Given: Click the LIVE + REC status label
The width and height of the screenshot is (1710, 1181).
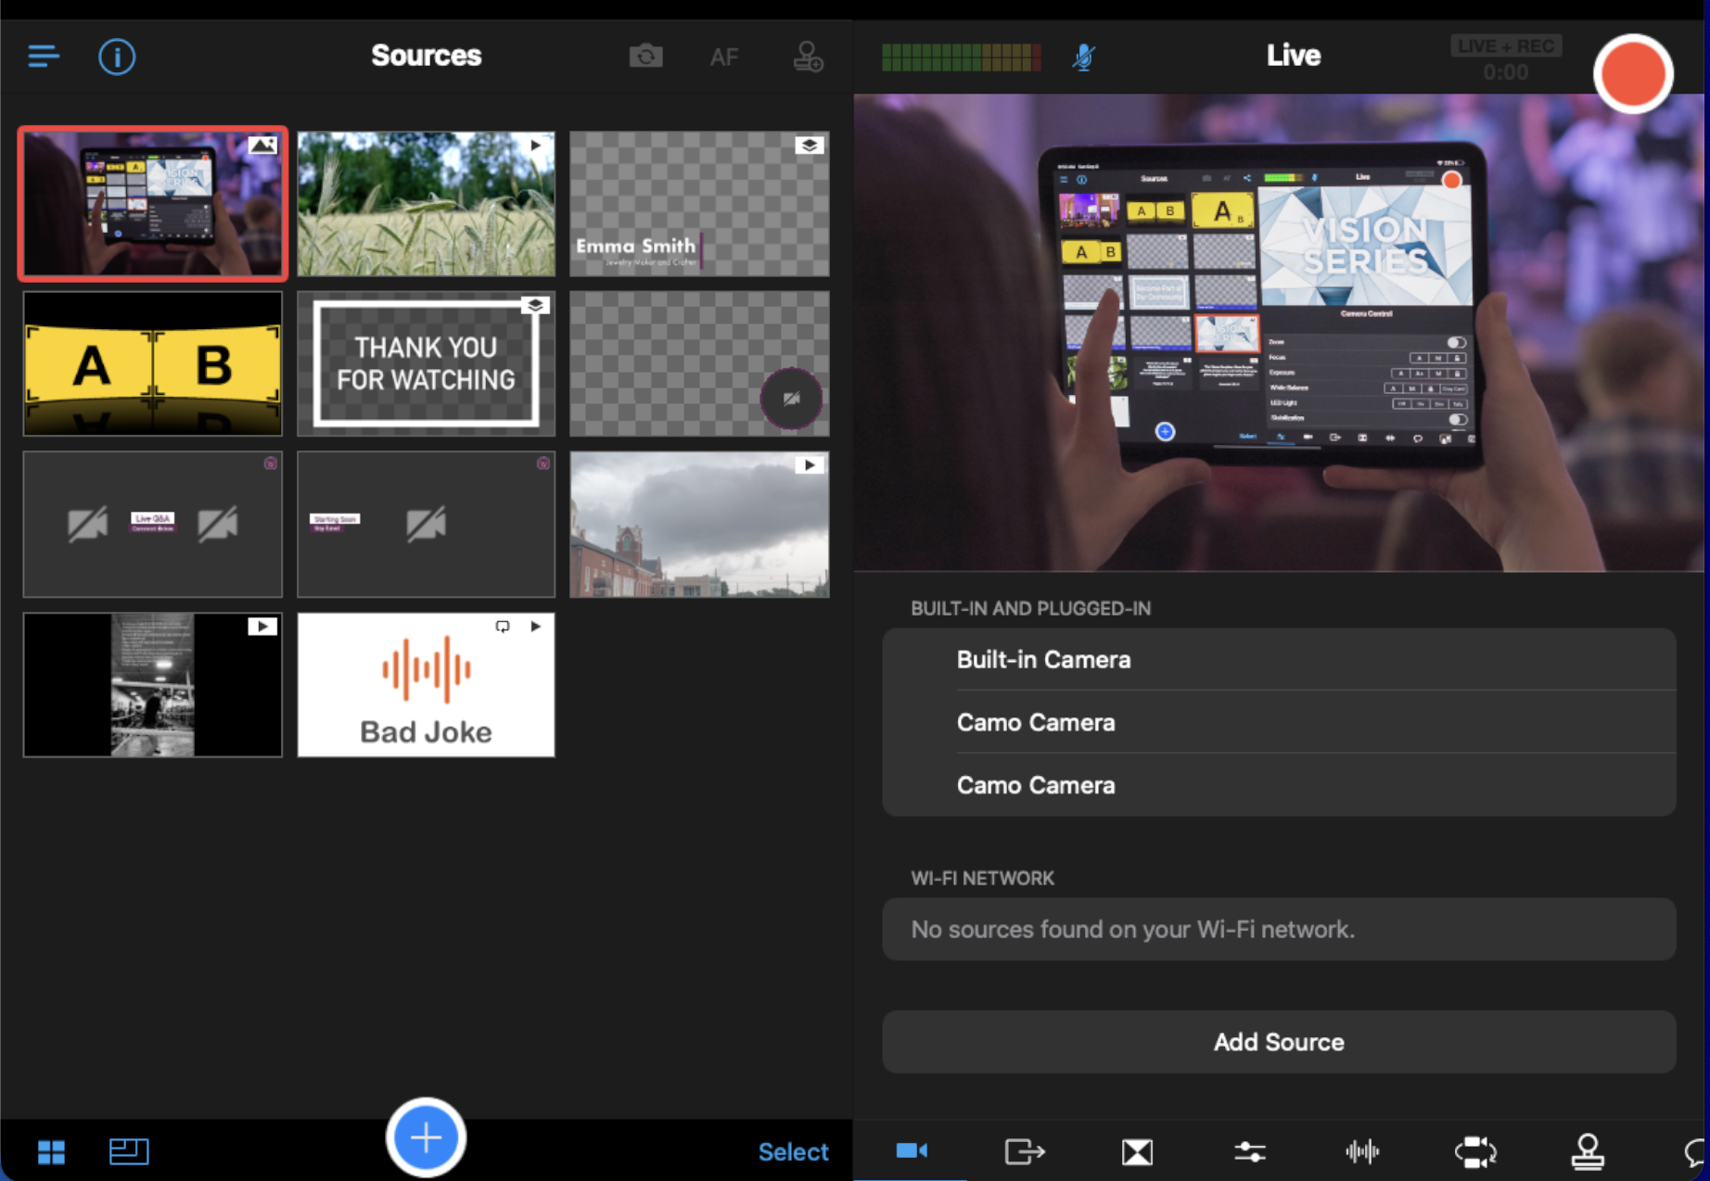Looking at the screenshot, I should click(x=1506, y=46).
